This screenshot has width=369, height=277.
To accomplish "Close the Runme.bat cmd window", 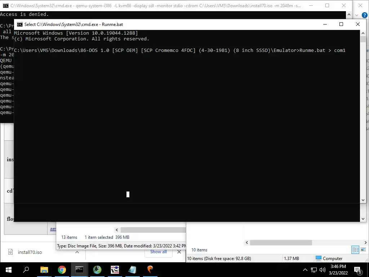I will point(358,24).
